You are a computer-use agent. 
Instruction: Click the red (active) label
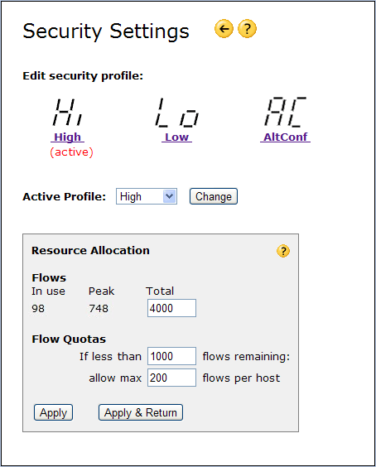[71, 152]
